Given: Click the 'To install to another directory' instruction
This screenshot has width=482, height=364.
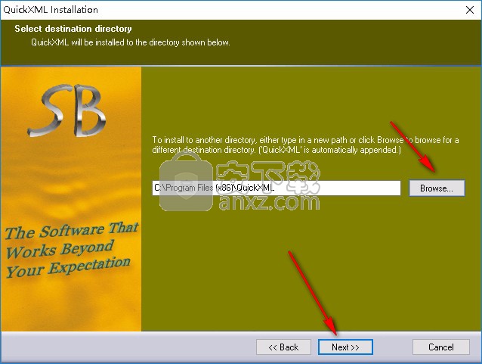Looking at the screenshot, I should (x=305, y=145).
